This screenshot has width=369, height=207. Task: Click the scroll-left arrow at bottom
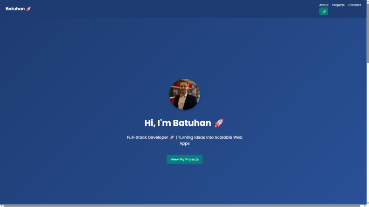1,206
